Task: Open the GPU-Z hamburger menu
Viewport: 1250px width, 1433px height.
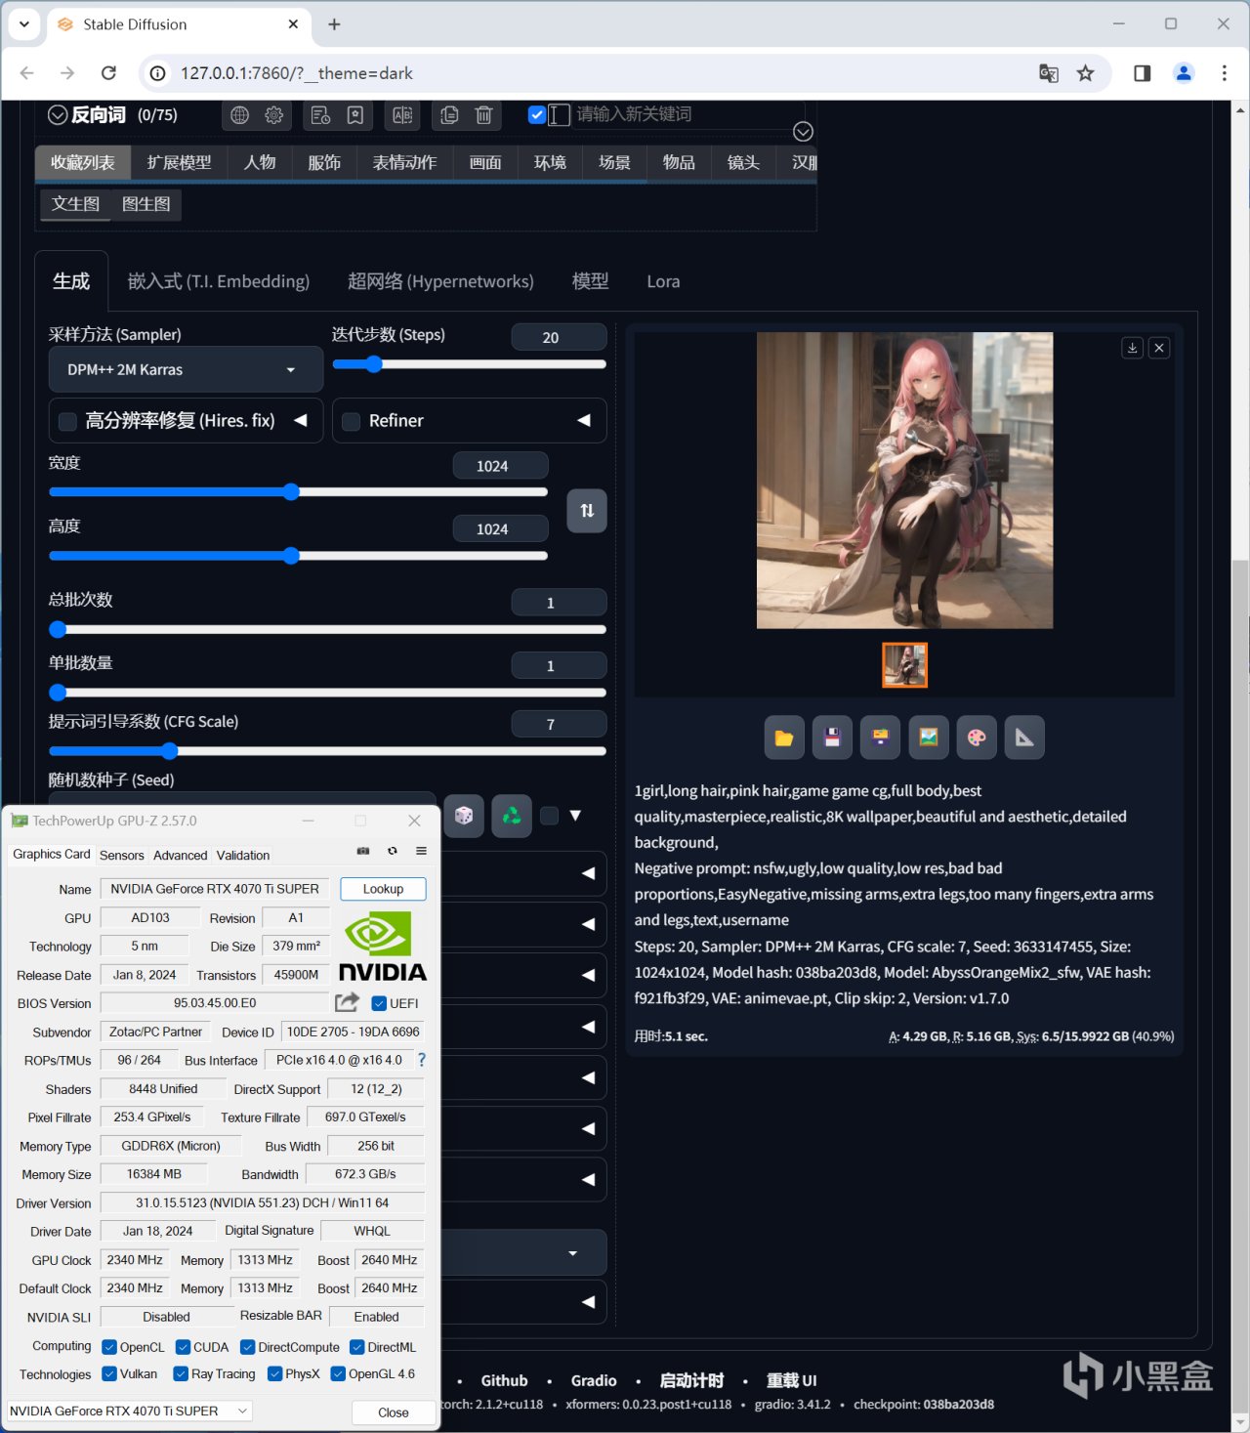Action: [x=421, y=851]
